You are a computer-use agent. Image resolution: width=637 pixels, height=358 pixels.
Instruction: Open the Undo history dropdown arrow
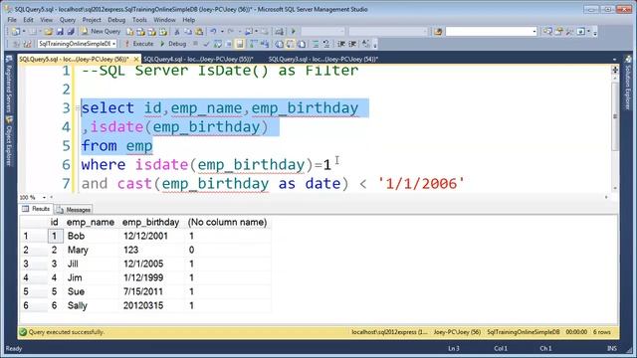pos(222,31)
